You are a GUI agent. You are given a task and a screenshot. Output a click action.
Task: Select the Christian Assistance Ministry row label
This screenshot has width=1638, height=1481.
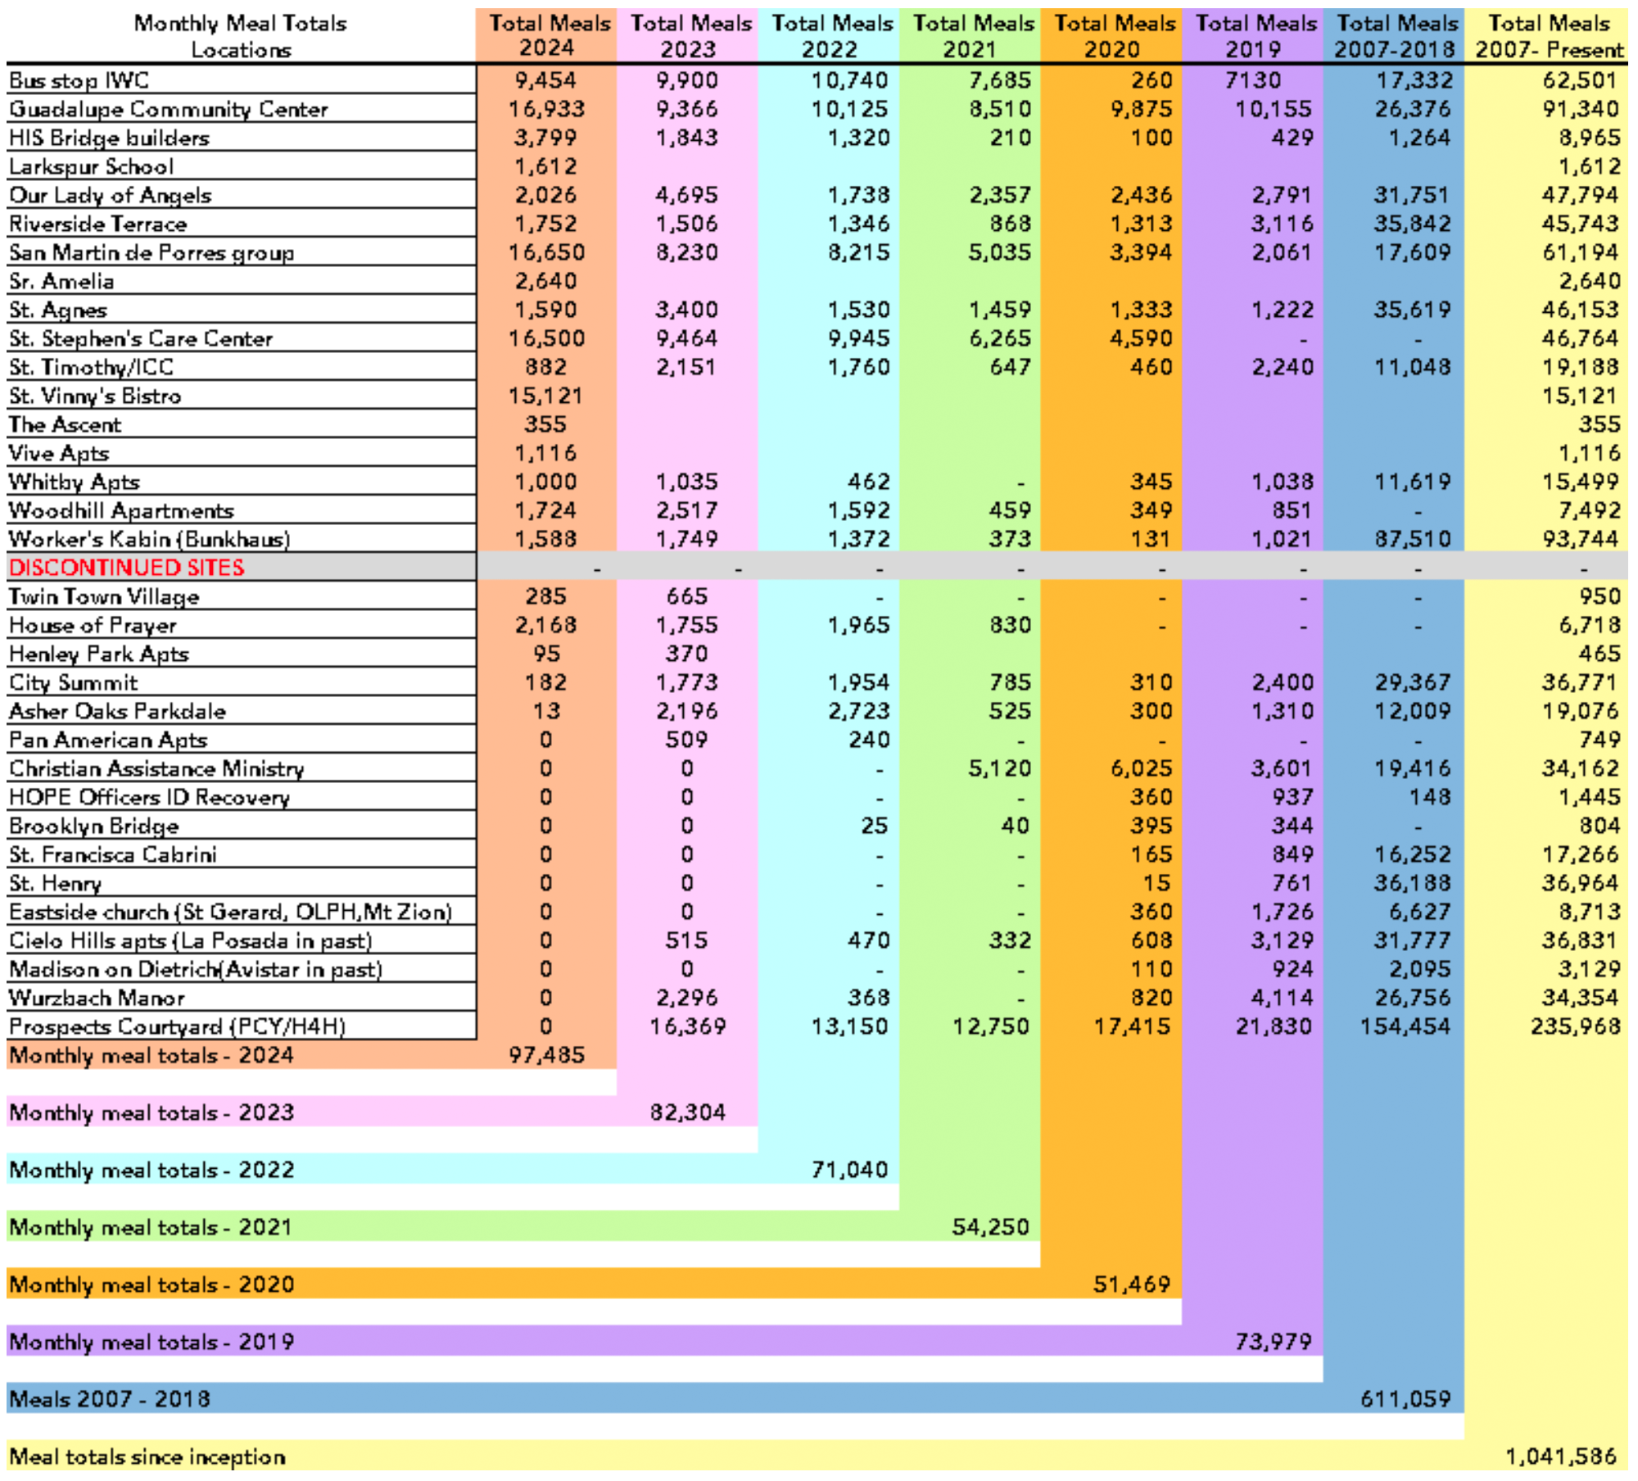[x=156, y=768]
